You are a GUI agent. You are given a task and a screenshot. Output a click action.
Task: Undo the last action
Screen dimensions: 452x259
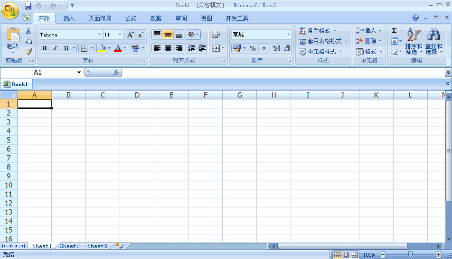[x=38, y=6]
